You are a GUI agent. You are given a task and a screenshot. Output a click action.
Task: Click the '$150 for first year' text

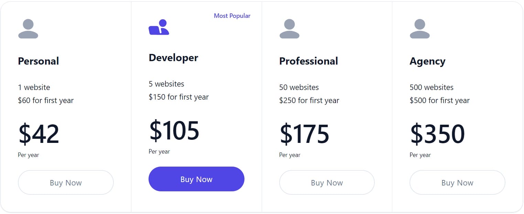(178, 97)
